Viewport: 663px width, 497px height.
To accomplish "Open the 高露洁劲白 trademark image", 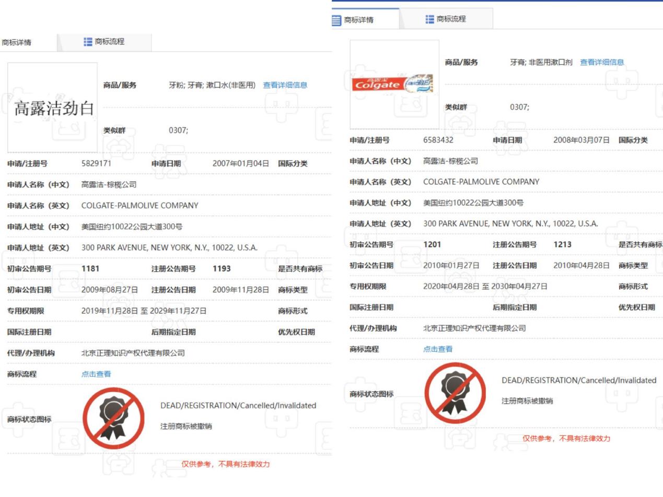I will click(52, 108).
